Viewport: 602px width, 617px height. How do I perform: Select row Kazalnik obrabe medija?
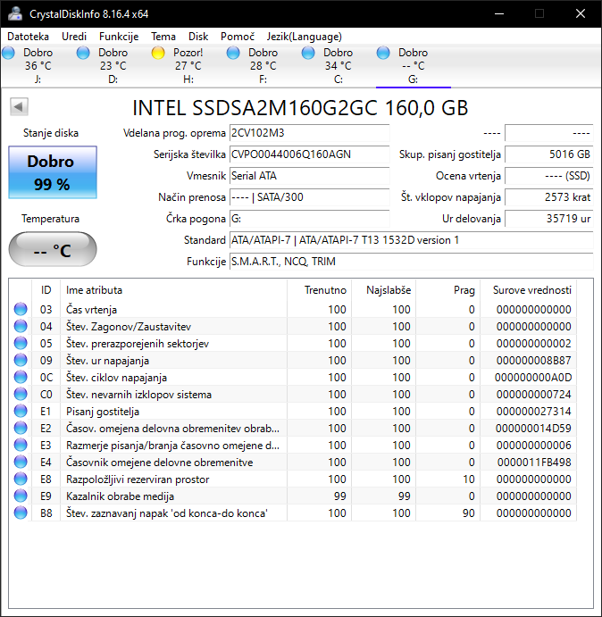point(293,496)
